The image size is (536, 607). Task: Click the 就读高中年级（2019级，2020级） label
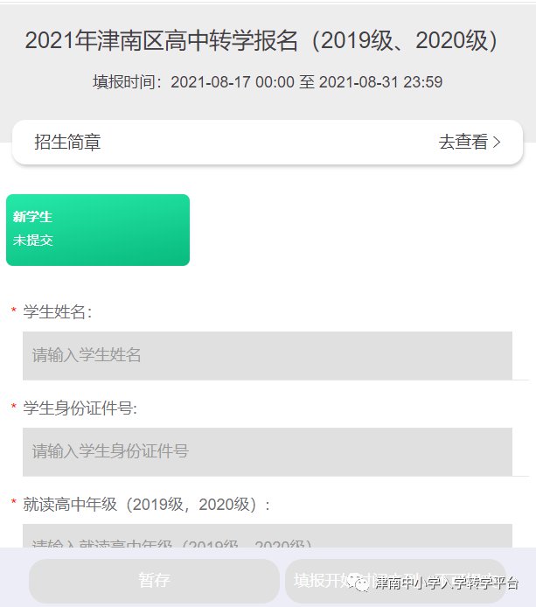pyautogui.click(x=147, y=505)
